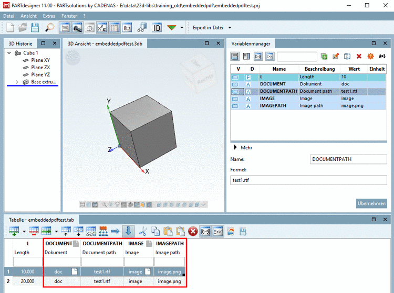Viewport: 394px width, 293px height.
Task: Move table row down icon
Action: pos(78,231)
